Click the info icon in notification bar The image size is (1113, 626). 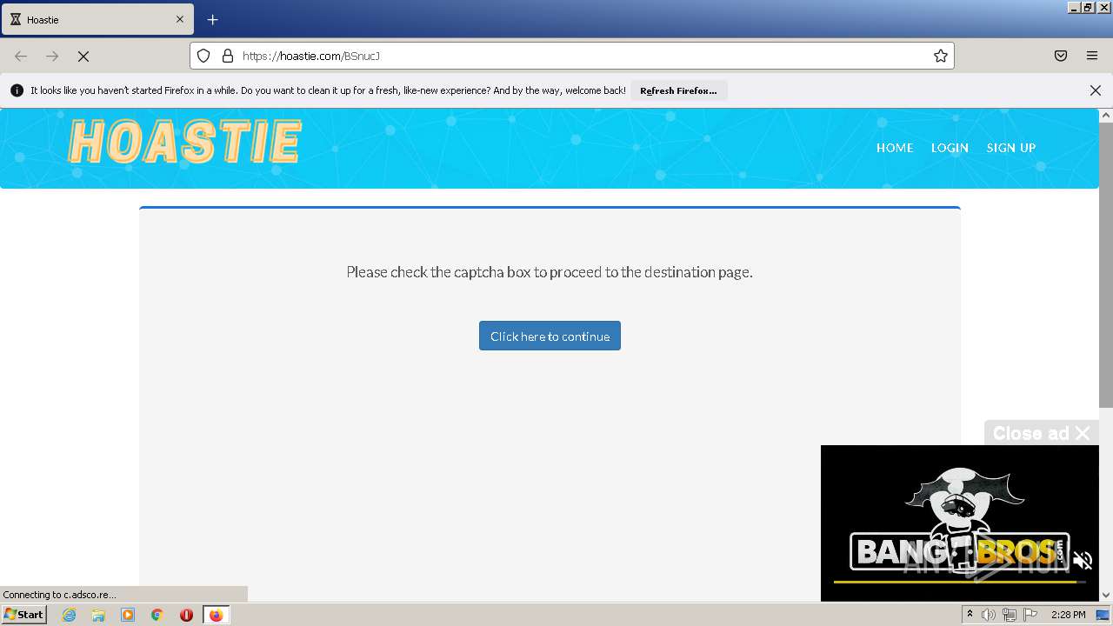17,90
